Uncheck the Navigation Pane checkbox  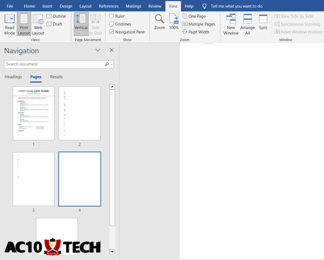click(x=111, y=32)
